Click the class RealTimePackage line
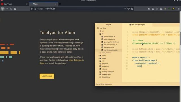The width and height of the screenshot is (181, 102). coord(145,60)
